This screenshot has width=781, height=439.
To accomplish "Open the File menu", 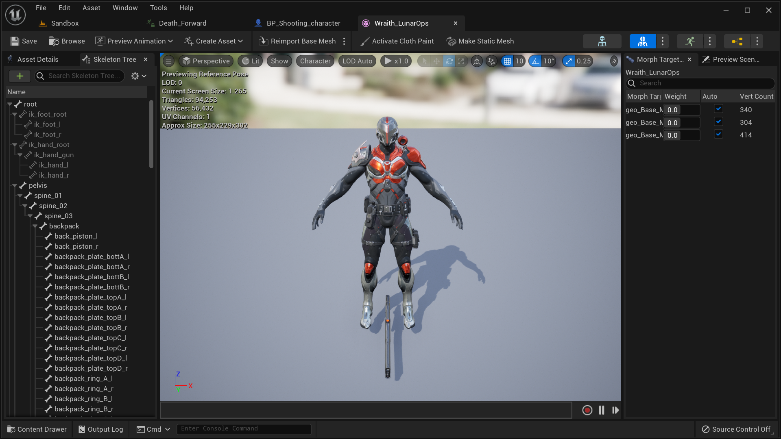I will point(41,8).
